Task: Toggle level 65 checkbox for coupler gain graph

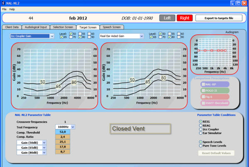Action: tap(61, 37)
